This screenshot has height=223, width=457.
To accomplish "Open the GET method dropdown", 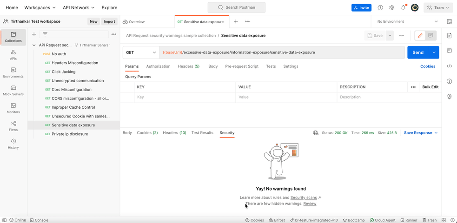I will click(x=141, y=52).
